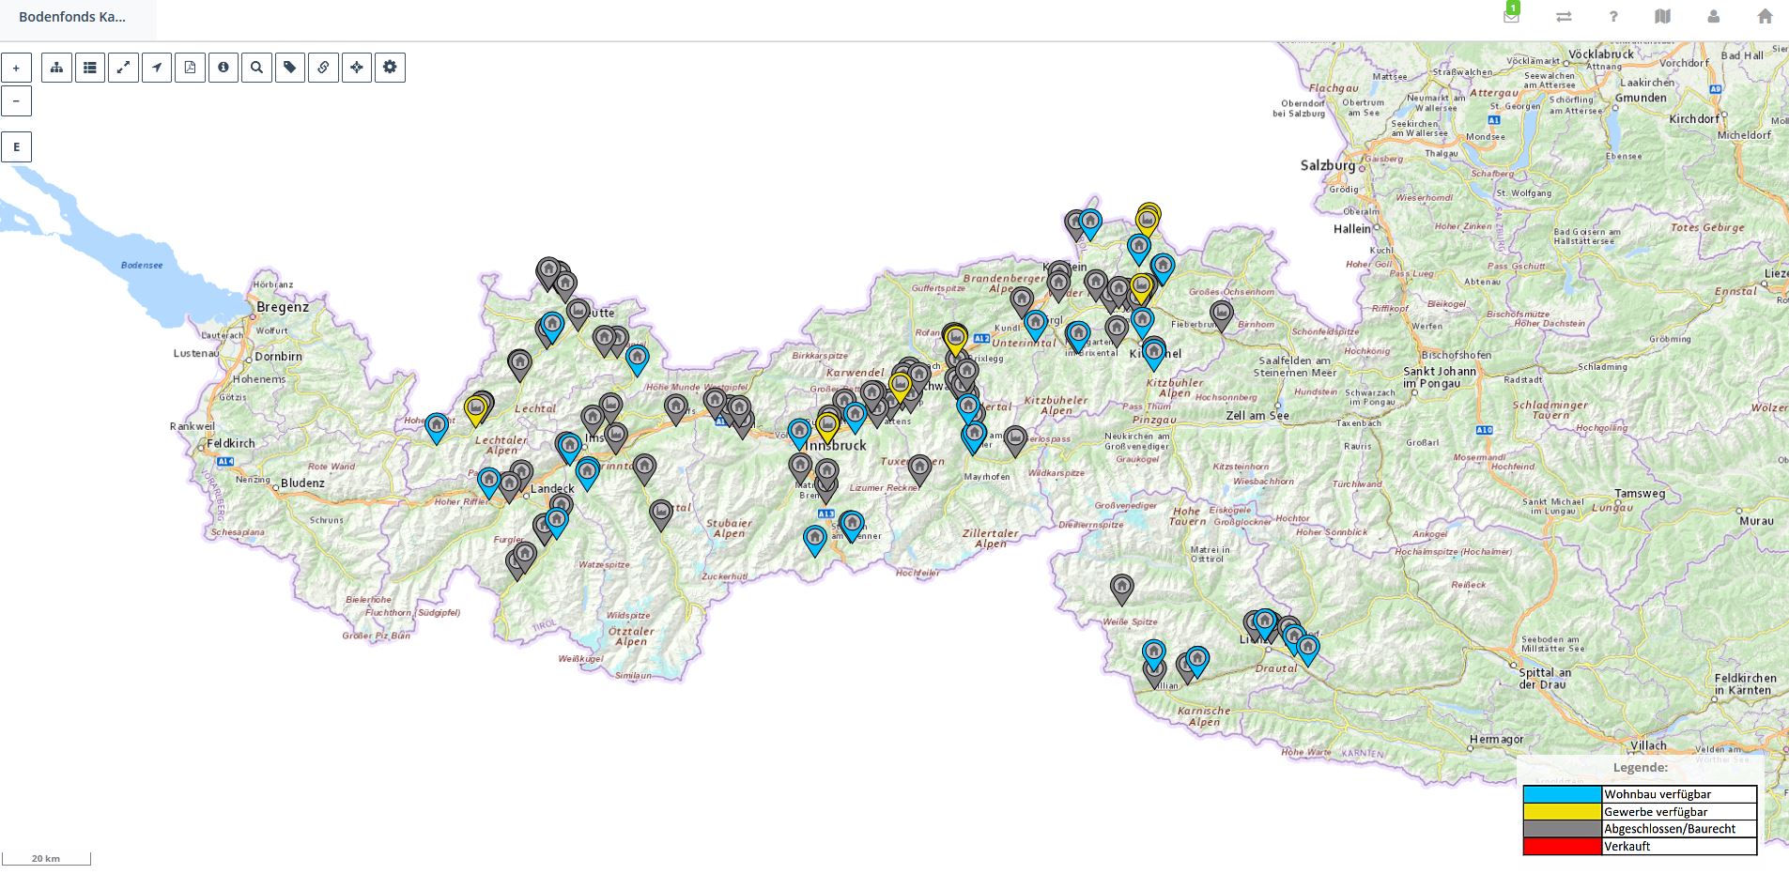
Task: Export the map as PDF
Action: coord(190,68)
